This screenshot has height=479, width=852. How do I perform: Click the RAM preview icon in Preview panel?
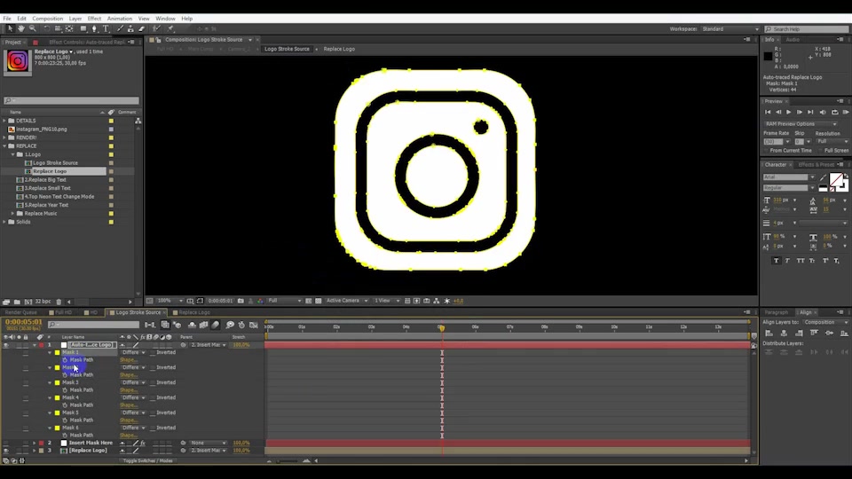846,112
